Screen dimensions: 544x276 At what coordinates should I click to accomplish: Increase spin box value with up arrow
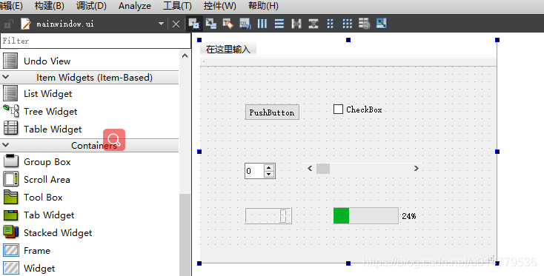pyautogui.click(x=269, y=168)
